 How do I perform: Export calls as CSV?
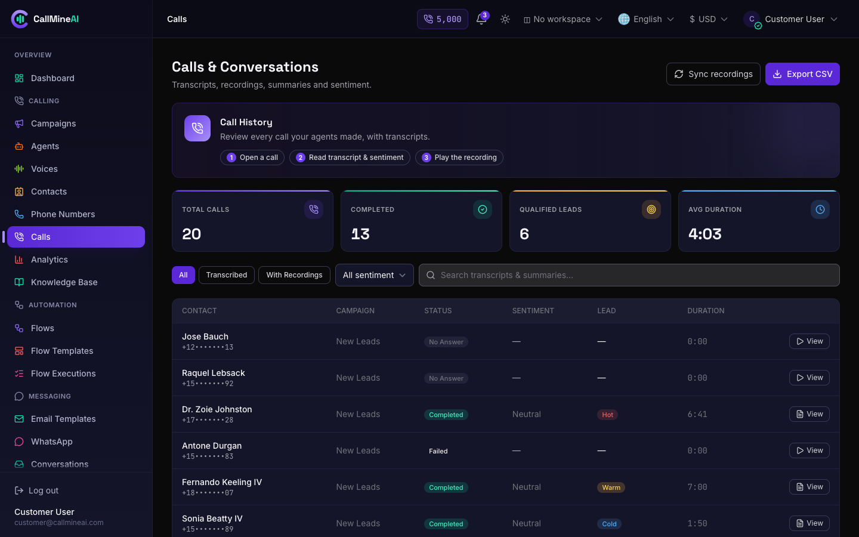(802, 74)
